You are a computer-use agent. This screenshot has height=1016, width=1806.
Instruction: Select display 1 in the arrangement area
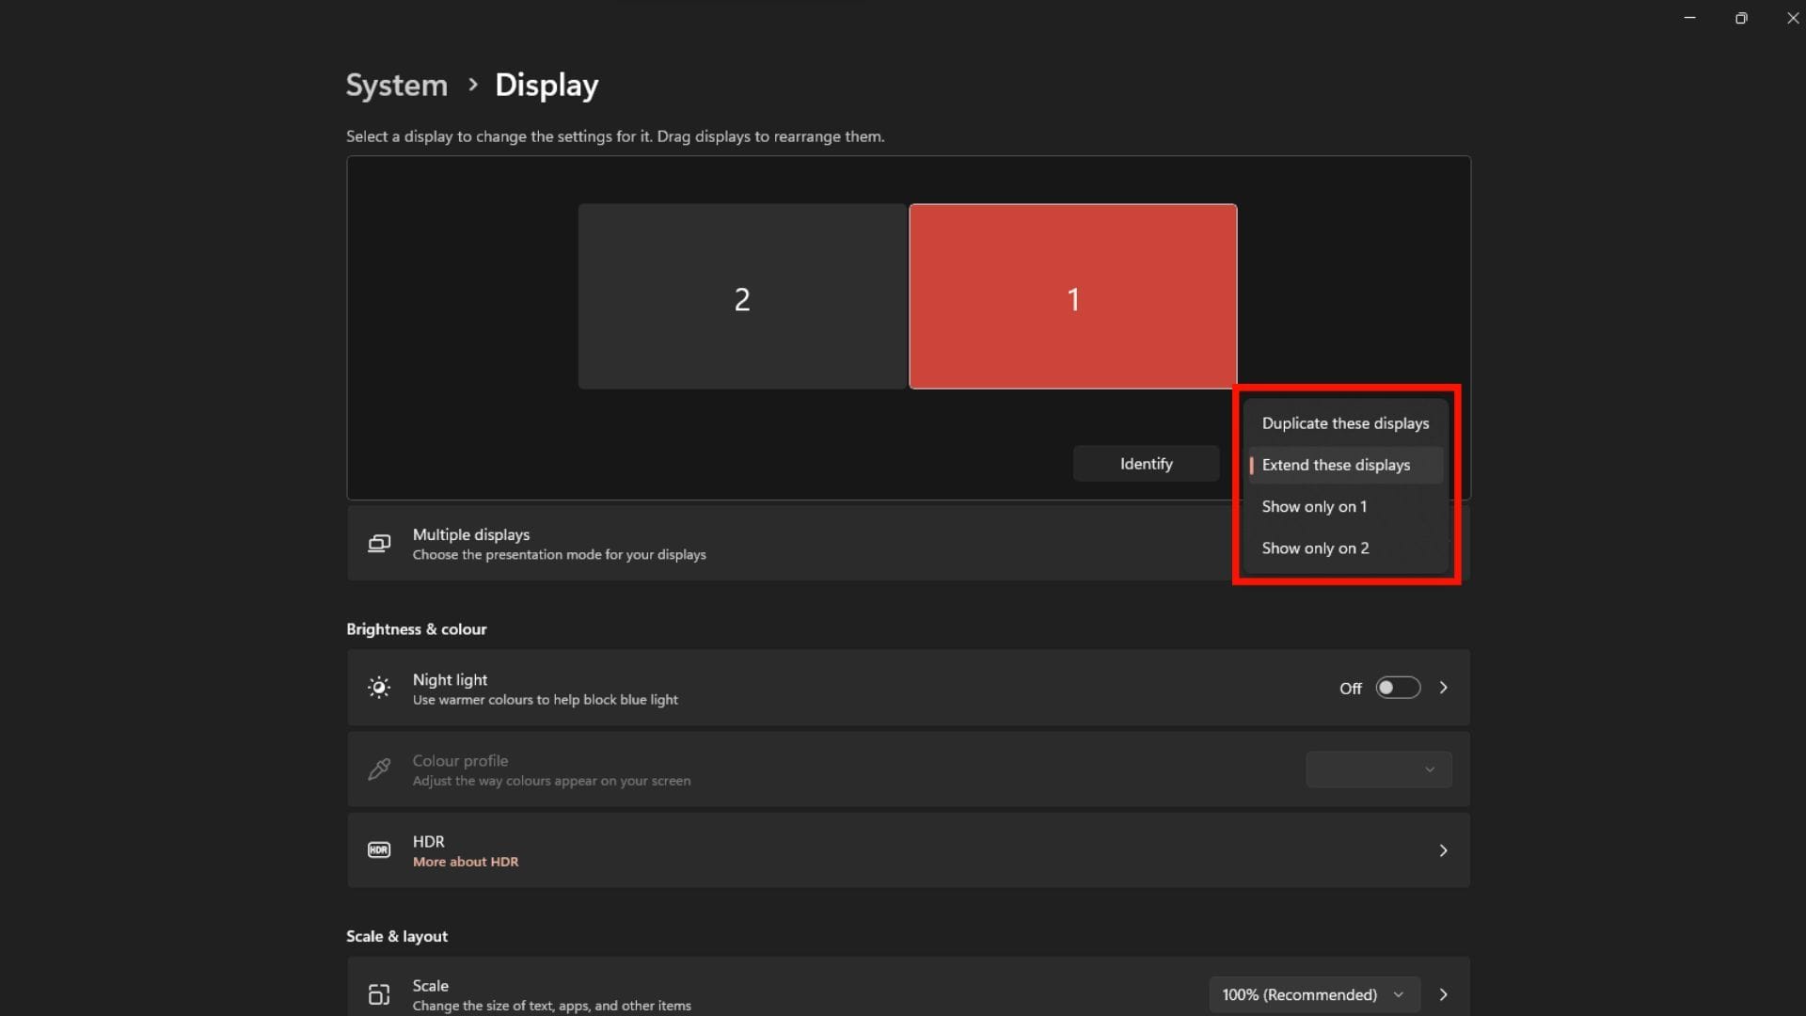point(1072,297)
